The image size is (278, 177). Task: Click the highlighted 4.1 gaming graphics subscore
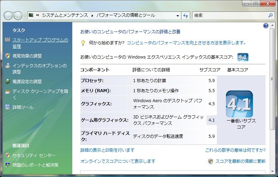click(x=212, y=120)
